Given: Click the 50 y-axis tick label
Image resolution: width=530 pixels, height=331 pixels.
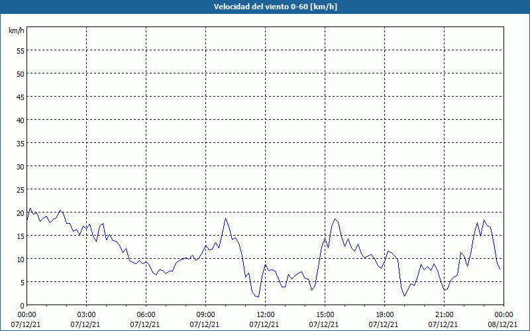Looking at the screenshot, I should (20, 73).
